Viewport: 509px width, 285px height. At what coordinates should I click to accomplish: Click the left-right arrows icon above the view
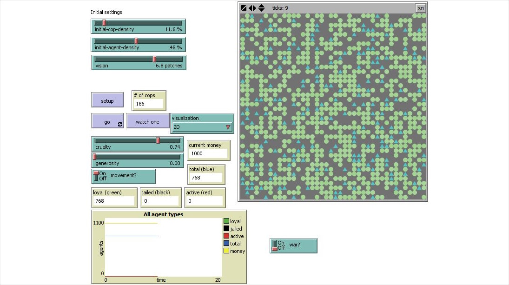point(252,8)
